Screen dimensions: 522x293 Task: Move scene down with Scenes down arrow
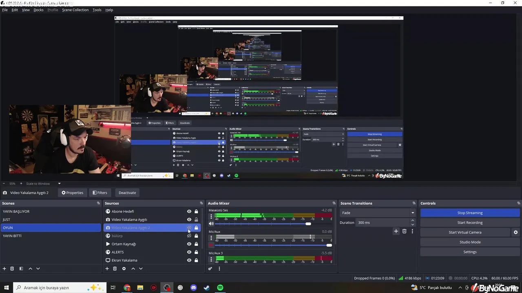click(x=38, y=269)
